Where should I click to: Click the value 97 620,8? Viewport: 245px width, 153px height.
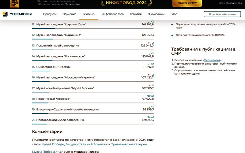[148, 99]
